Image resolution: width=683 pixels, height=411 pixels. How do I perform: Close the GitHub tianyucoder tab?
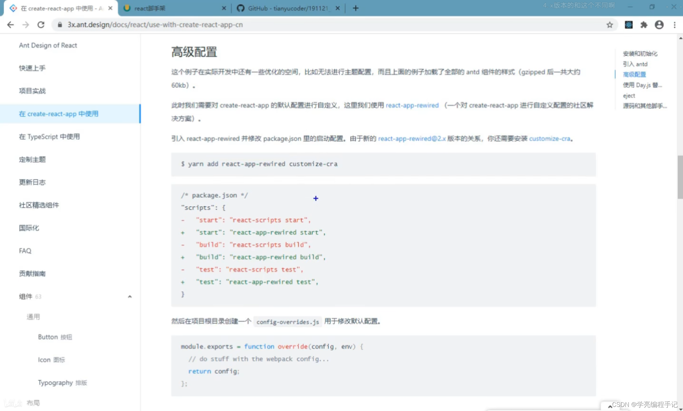point(338,8)
